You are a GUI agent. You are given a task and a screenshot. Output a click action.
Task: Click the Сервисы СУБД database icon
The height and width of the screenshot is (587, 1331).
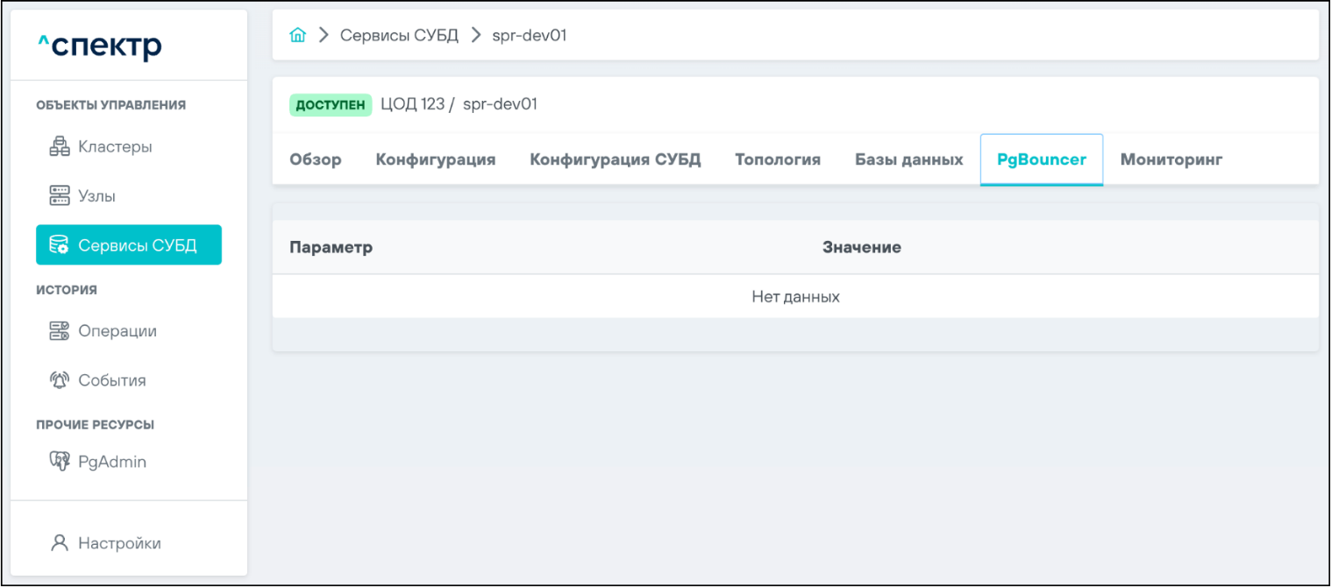point(59,245)
